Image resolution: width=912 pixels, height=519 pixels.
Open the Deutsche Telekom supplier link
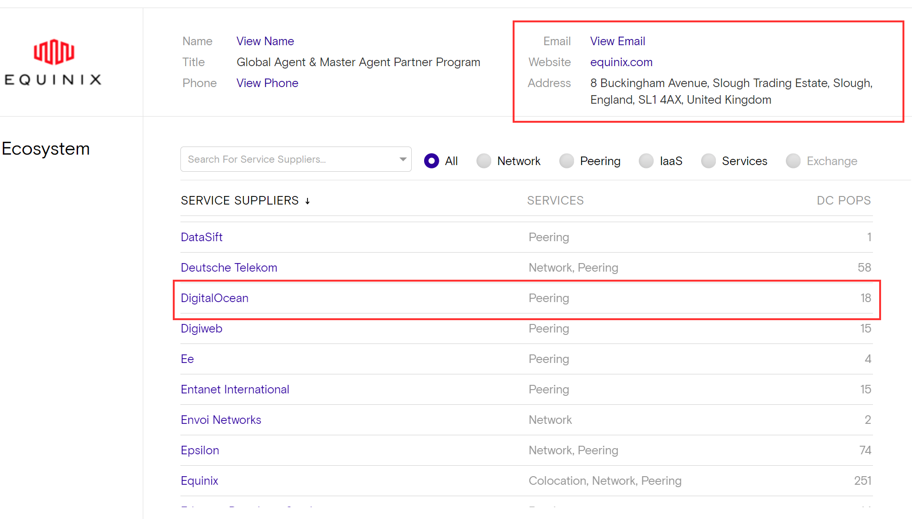pos(228,268)
